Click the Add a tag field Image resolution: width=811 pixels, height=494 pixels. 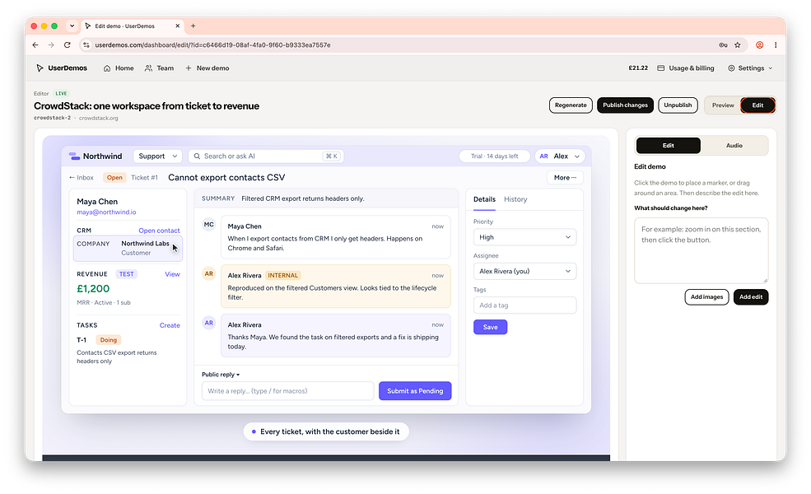coord(524,305)
